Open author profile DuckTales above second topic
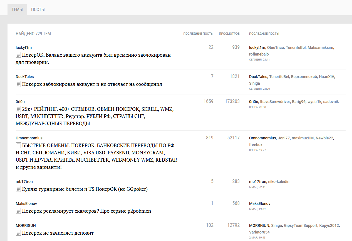The image size is (352, 241). 25,77
